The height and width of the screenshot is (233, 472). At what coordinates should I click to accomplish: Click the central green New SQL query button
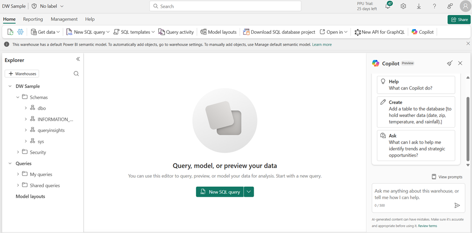(220, 192)
